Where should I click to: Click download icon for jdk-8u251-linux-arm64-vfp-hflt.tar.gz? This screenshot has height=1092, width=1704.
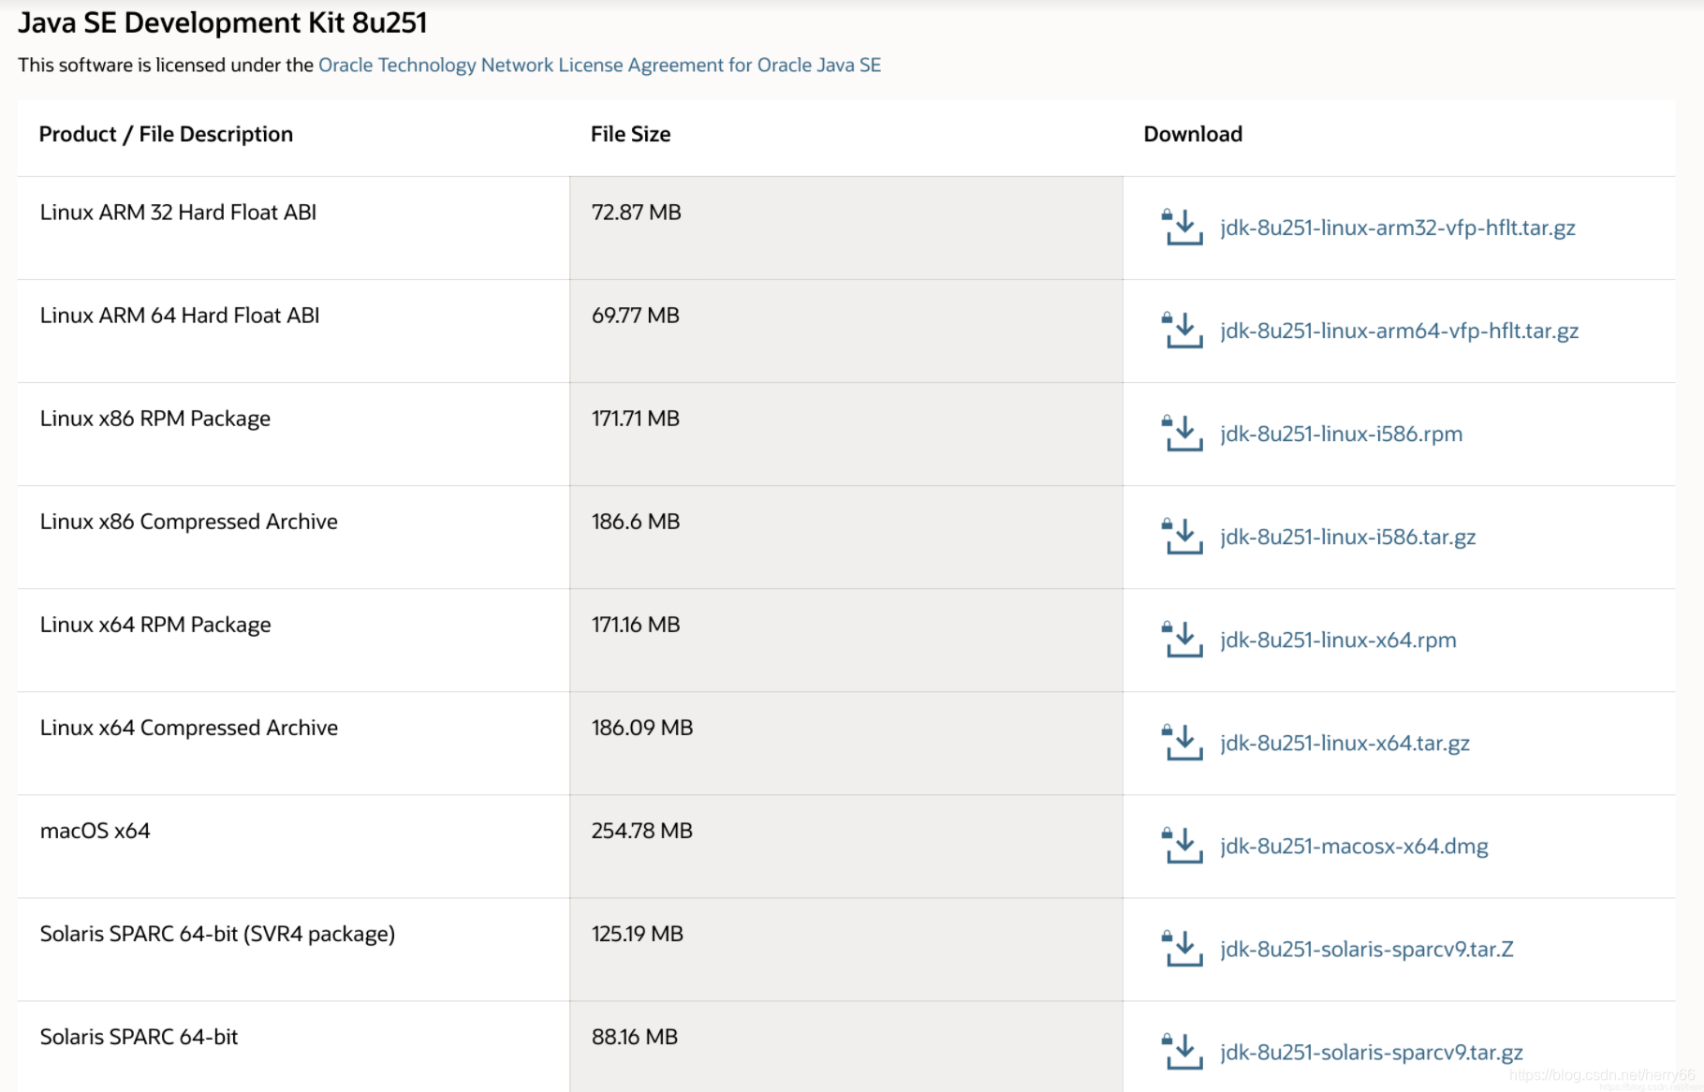click(x=1182, y=331)
